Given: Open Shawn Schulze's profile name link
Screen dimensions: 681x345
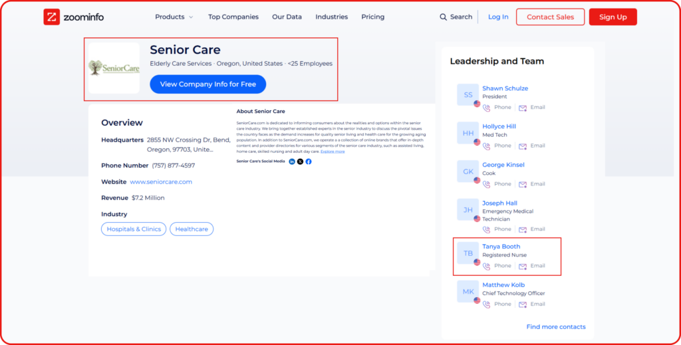Looking at the screenshot, I should [x=505, y=88].
